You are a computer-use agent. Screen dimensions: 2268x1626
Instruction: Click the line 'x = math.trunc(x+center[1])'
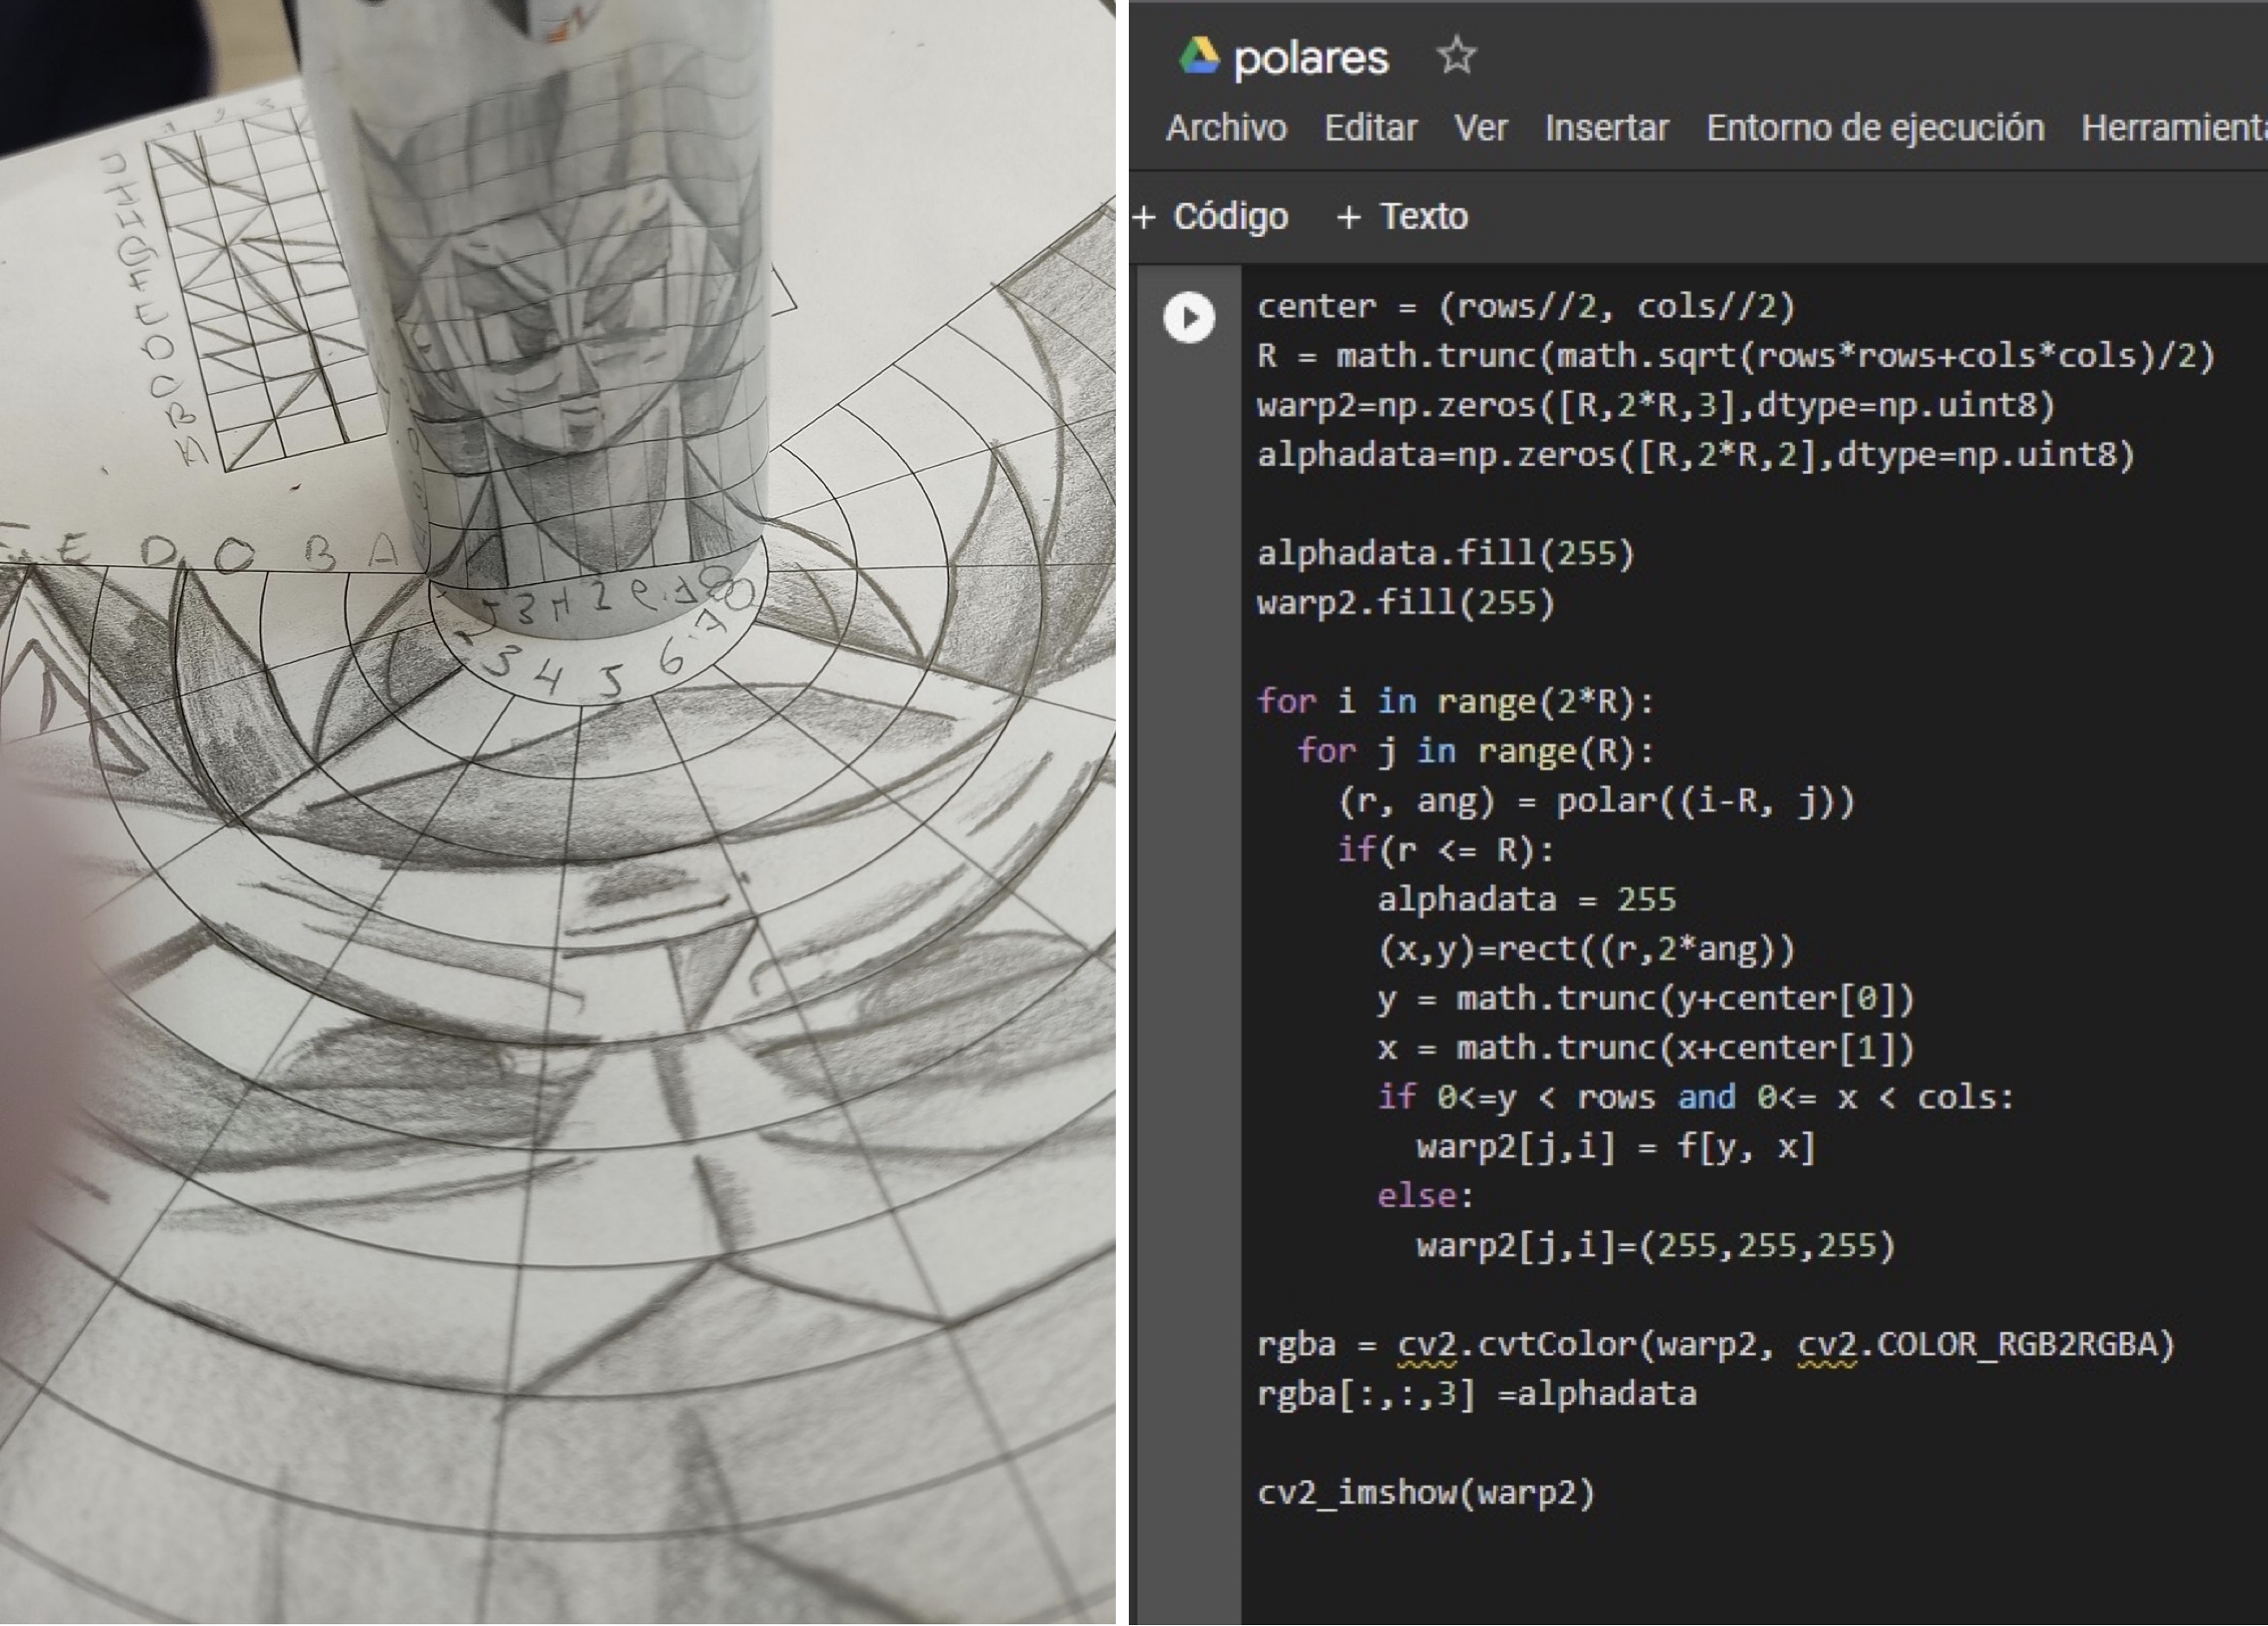click(1646, 1048)
